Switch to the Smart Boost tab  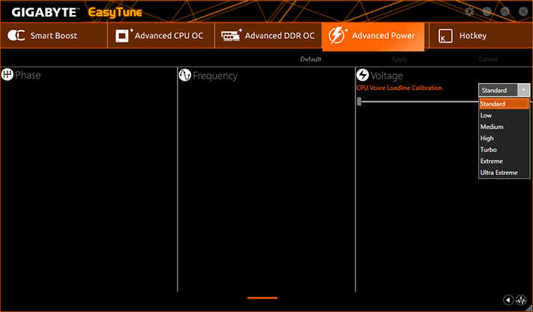(54, 36)
